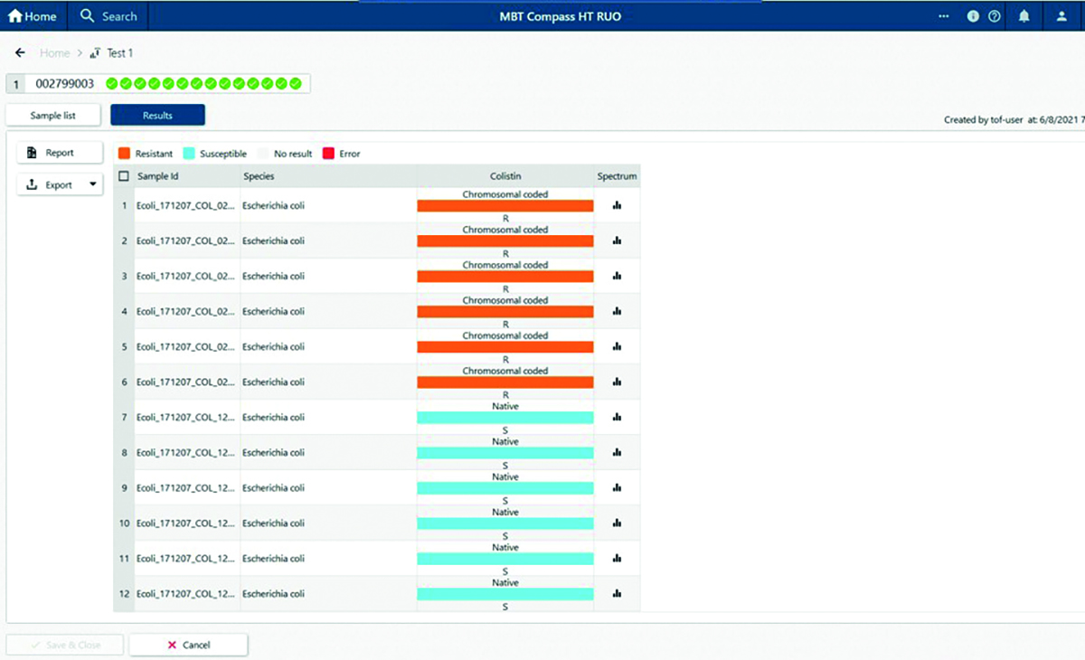Go back using the left arrow
Viewport: 1085px width, 660px height.
(x=20, y=53)
